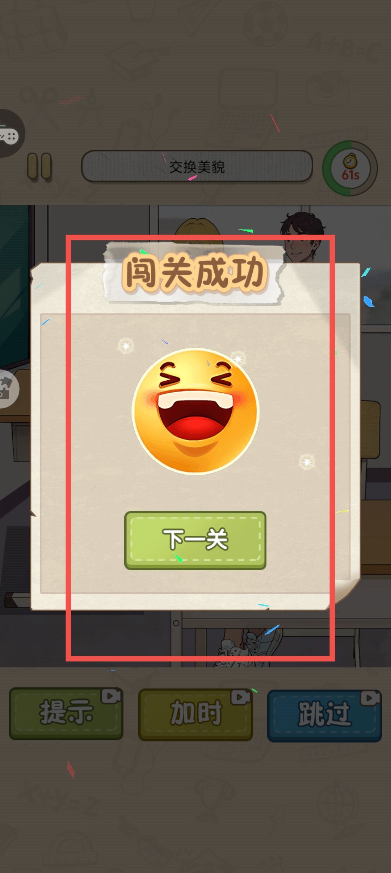Image resolution: width=391 pixels, height=873 pixels.
Task: Tap the white sneakers under the popup
Action: point(250,649)
